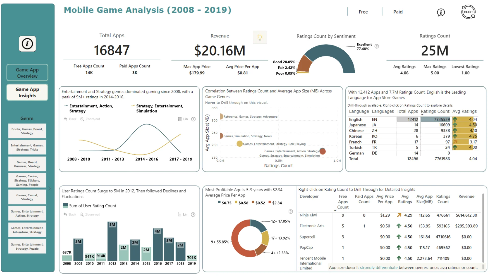Select Books, Games, Board, Strategy genre

pyautogui.click(x=27, y=131)
